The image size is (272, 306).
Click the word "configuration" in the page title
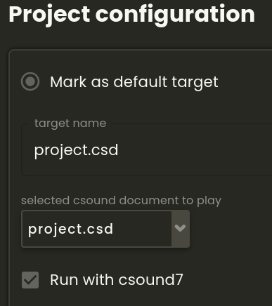[175, 15]
